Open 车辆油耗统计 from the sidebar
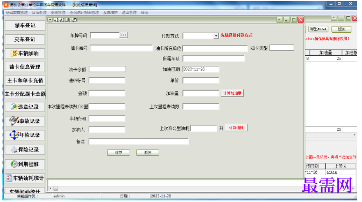Viewport: 362px width, 202px height. (x=25, y=178)
